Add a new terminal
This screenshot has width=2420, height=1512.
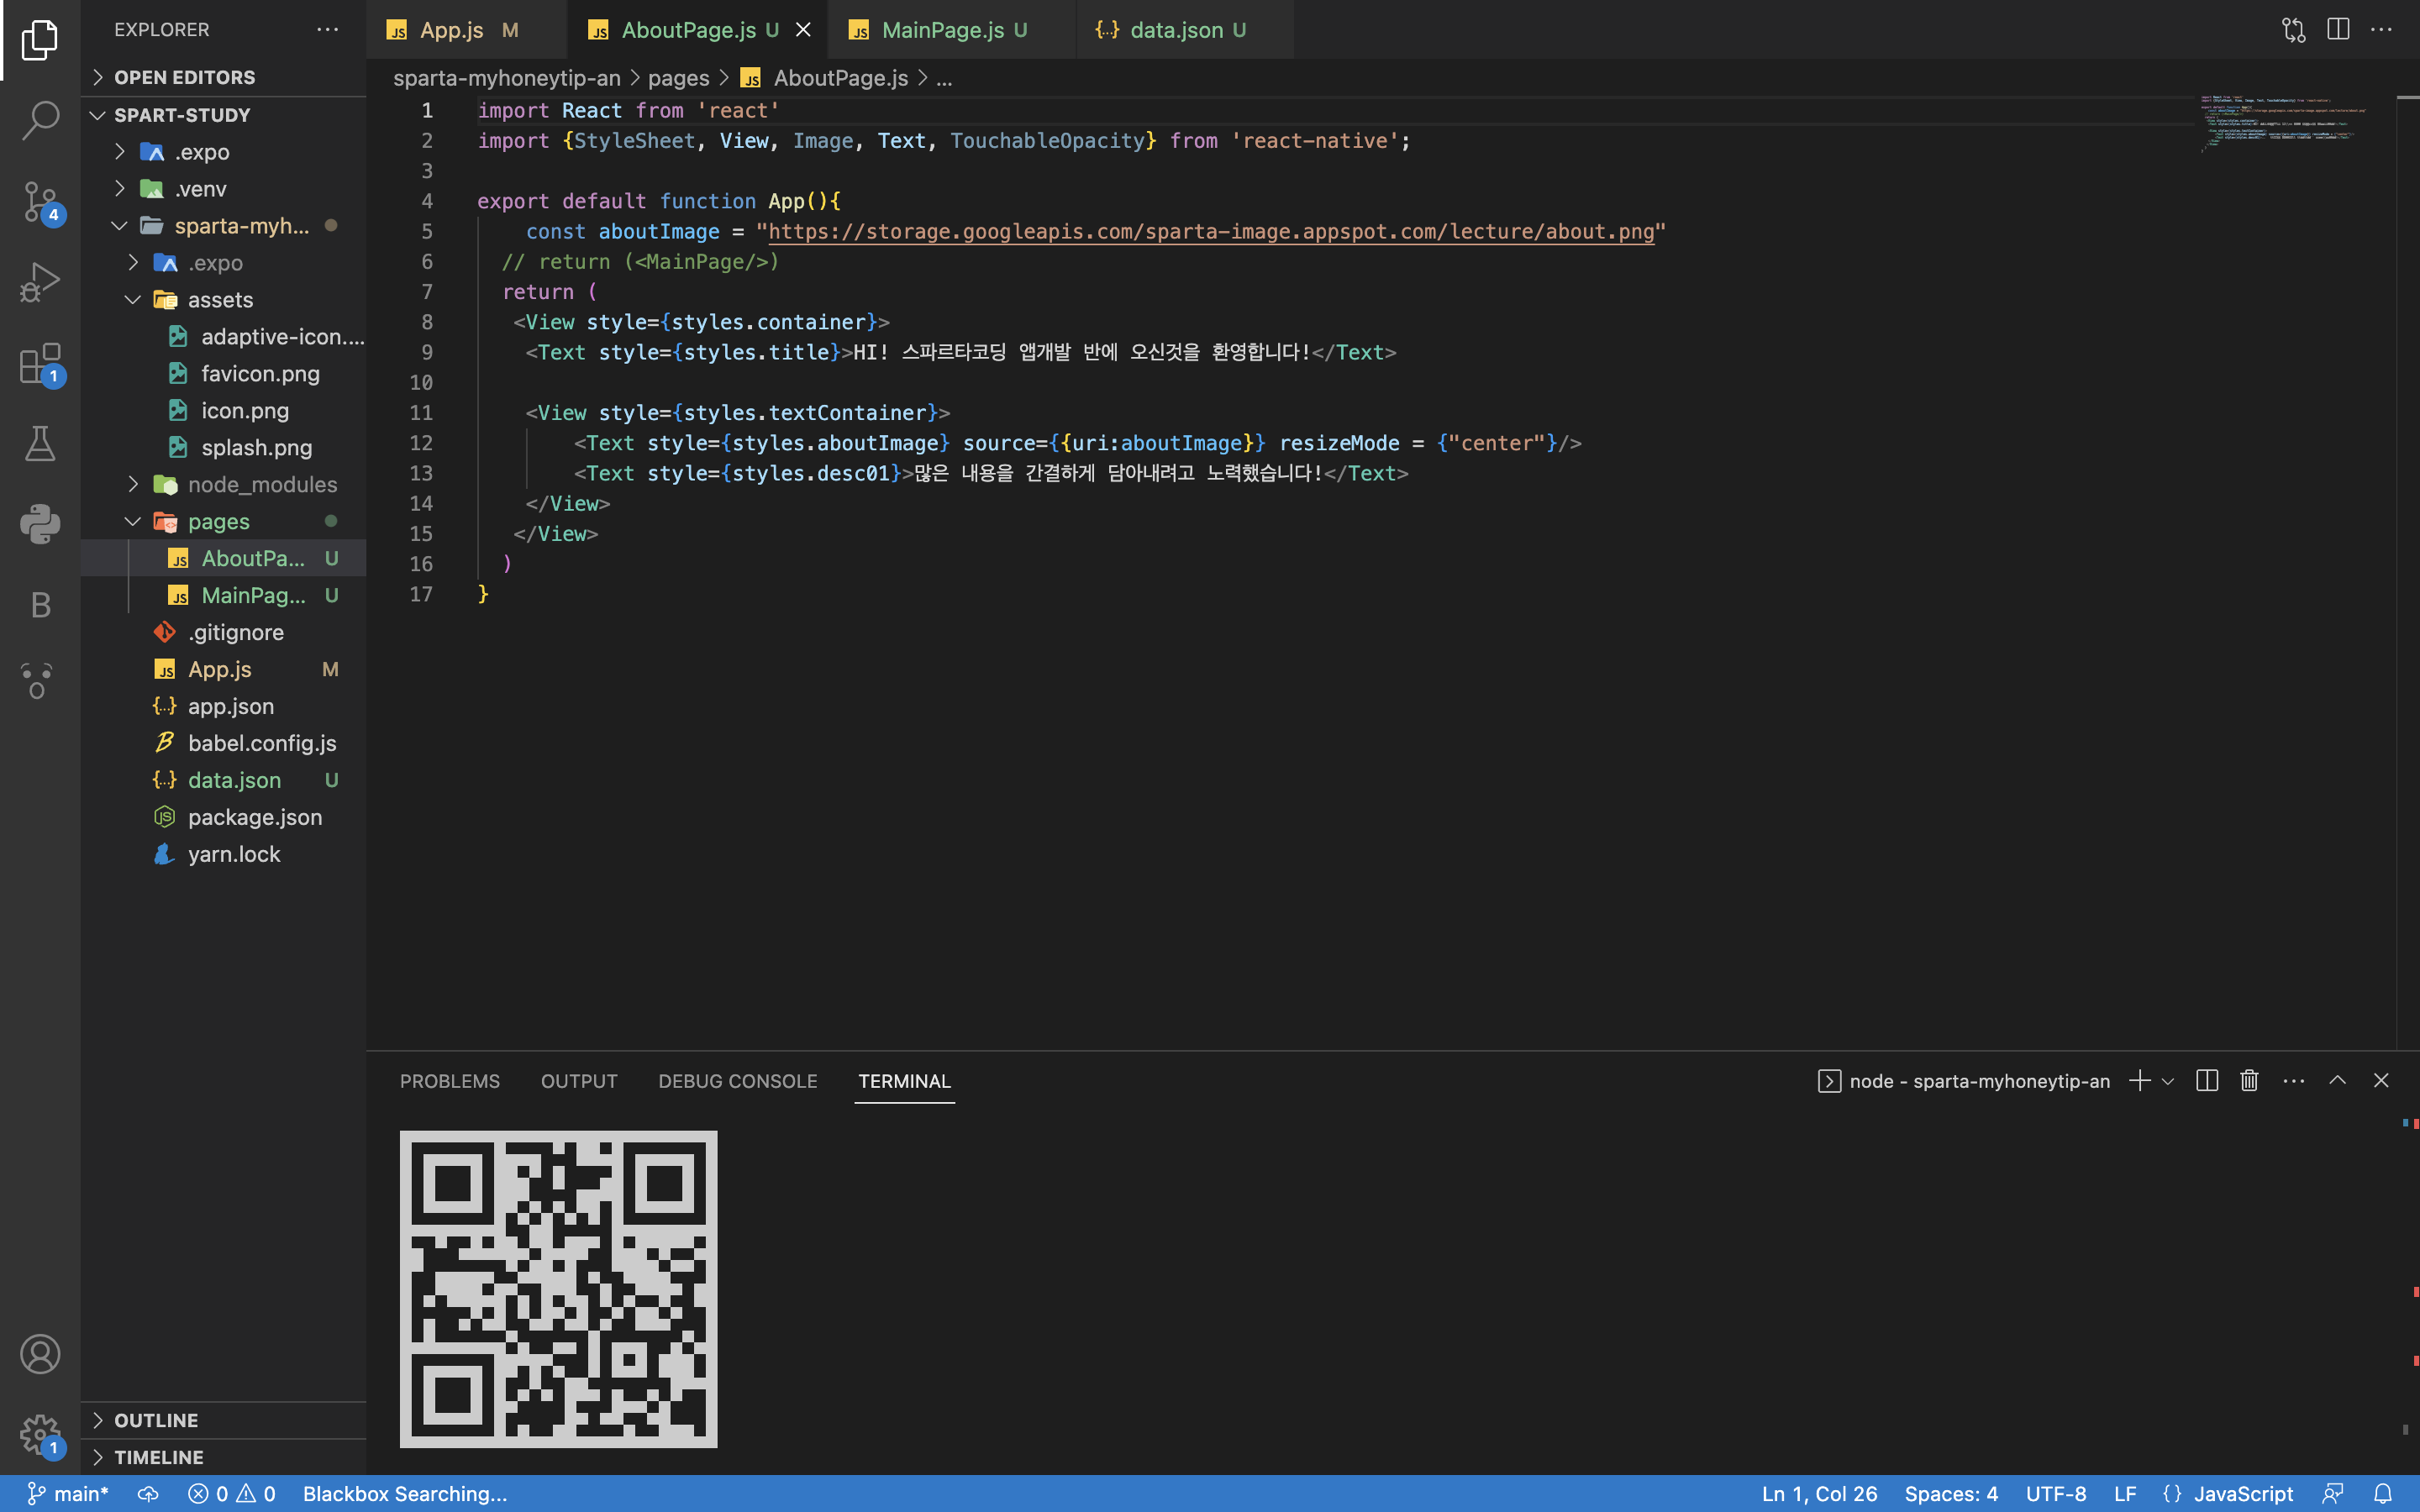click(x=2139, y=1081)
